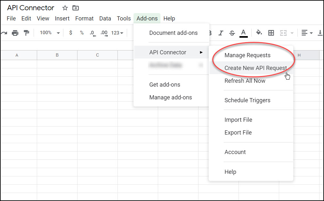The width and height of the screenshot is (324, 201).
Task: Select the paint format roller
Action: pos(27,33)
